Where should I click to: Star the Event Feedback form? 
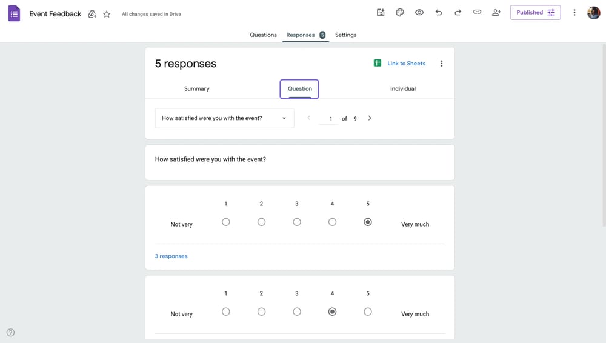pyautogui.click(x=107, y=15)
